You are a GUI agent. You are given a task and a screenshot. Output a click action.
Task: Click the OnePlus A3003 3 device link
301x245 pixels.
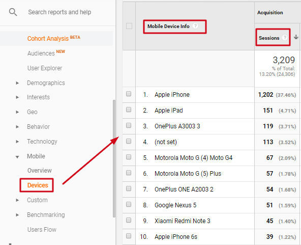tap(177, 126)
